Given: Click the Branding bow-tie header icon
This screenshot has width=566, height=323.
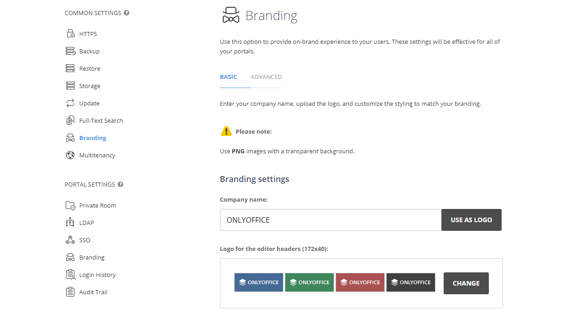Looking at the screenshot, I should (231, 15).
